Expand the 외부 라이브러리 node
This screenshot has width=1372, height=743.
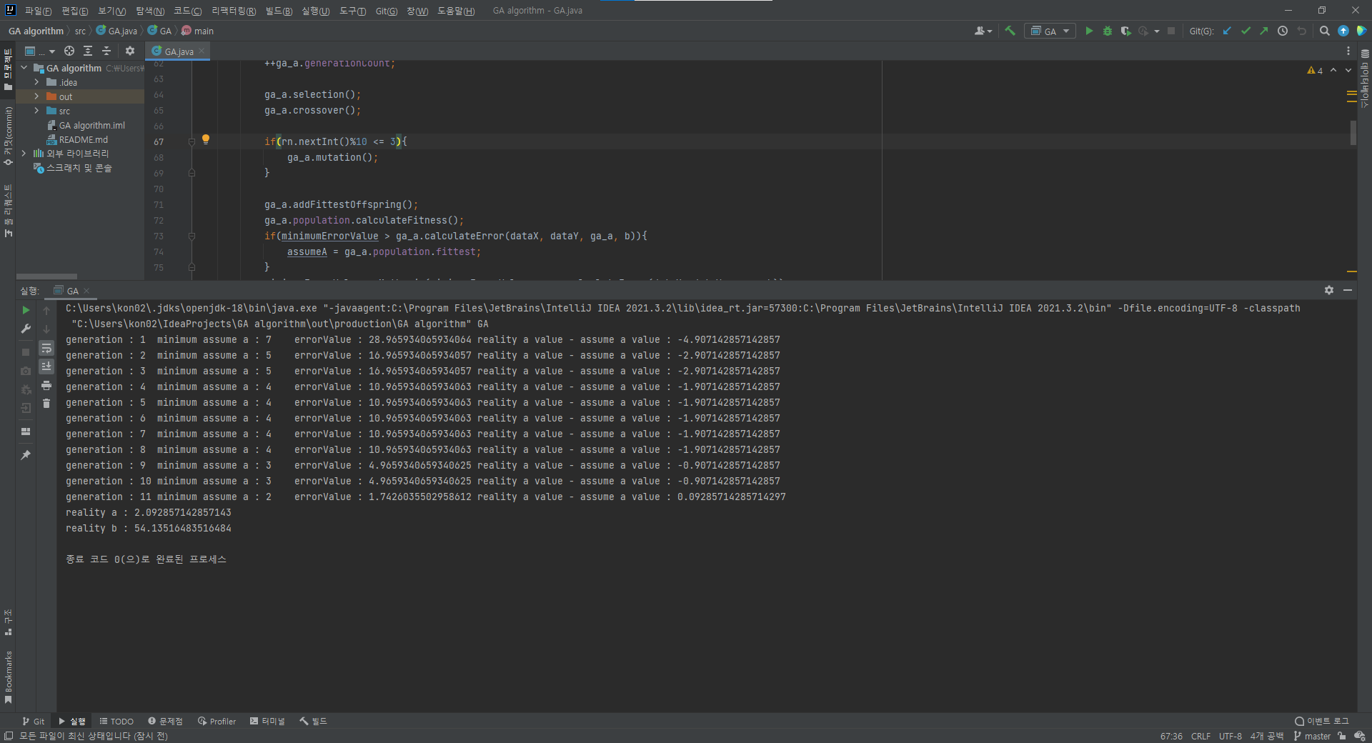(24, 154)
